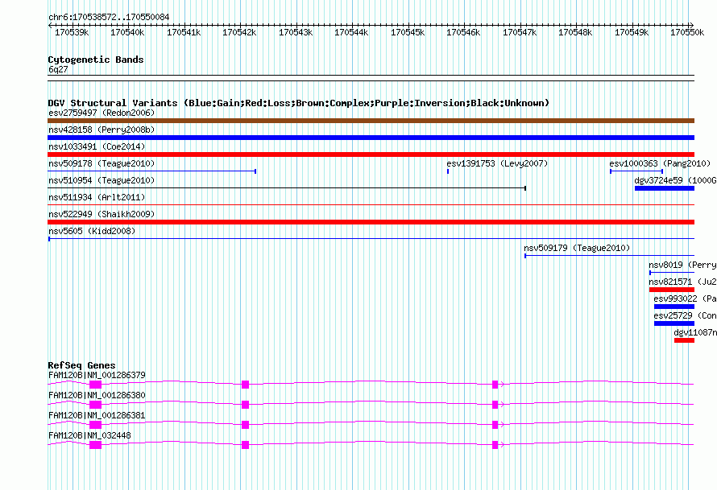
Task: Select the red nsv522949 Shaikh2009 bar
Action: click(x=371, y=222)
